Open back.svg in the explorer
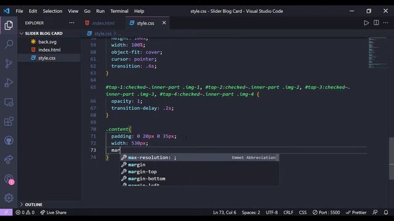 pyautogui.click(x=47, y=42)
